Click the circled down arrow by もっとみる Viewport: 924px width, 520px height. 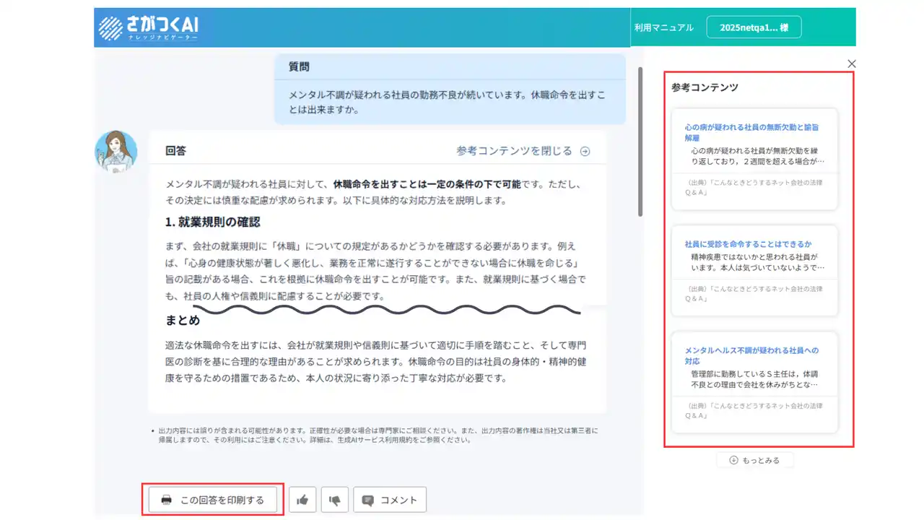pos(733,460)
